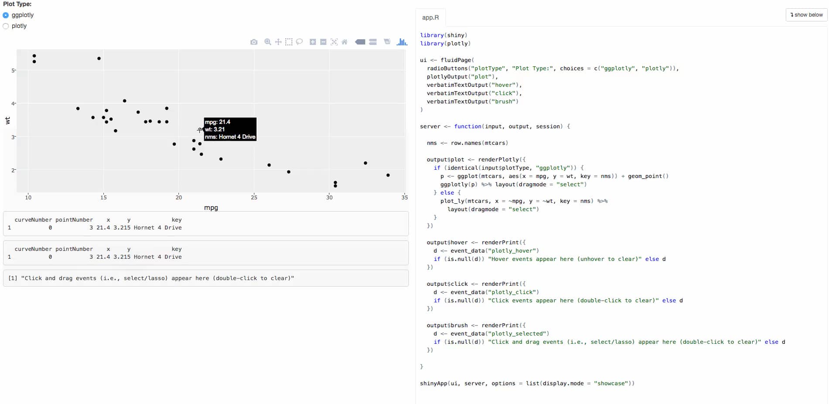Choose the Lasso Select tool
This screenshot has height=404, width=829.
[299, 42]
